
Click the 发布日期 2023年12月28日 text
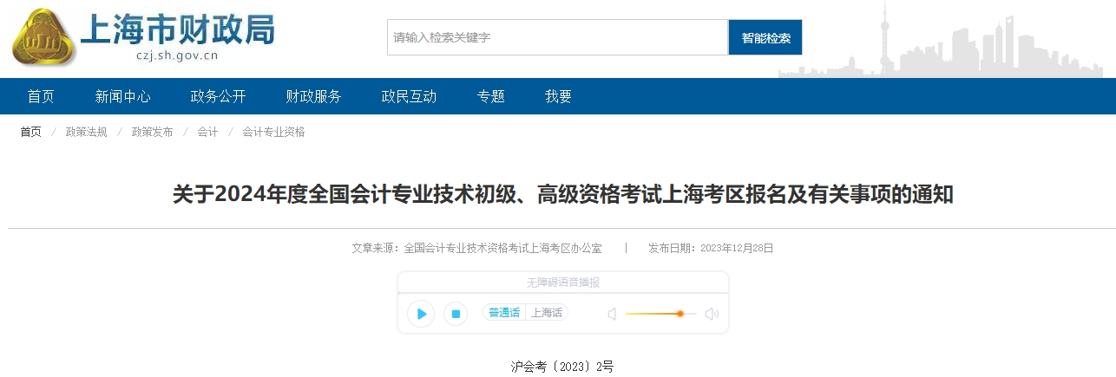pos(711,248)
